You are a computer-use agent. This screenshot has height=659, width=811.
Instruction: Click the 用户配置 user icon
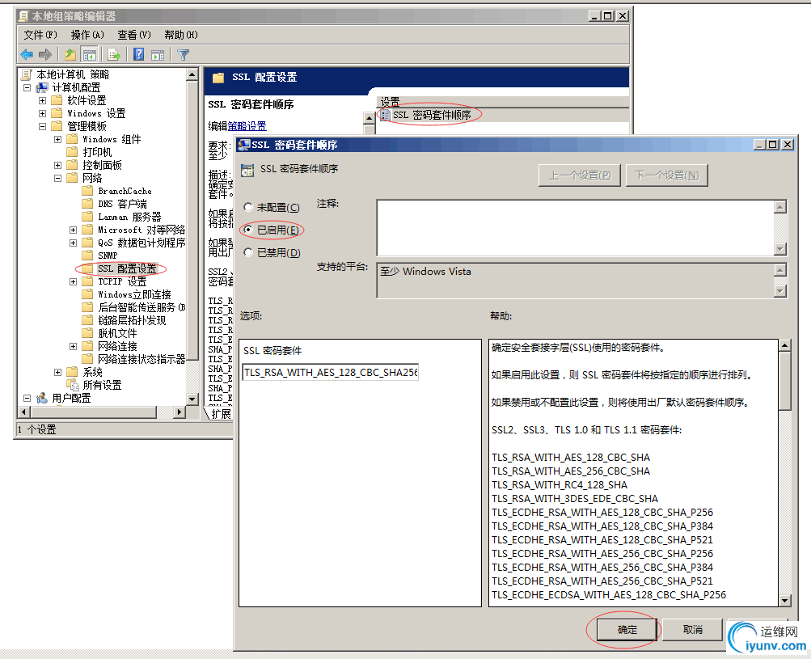[42, 399]
